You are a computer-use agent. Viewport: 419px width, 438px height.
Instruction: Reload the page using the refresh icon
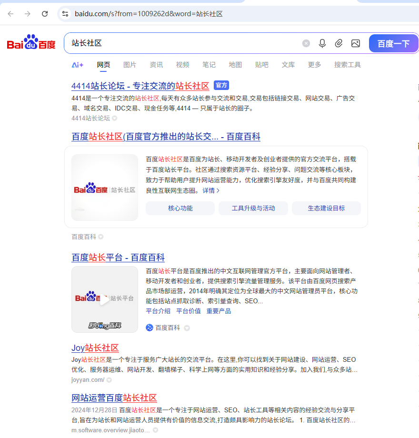pyautogui.click(x=45, y=14)
